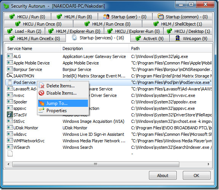Switch to the HKLM / Run (8) tab
This screenshot has height=190, width=219.
pos(74,17)
